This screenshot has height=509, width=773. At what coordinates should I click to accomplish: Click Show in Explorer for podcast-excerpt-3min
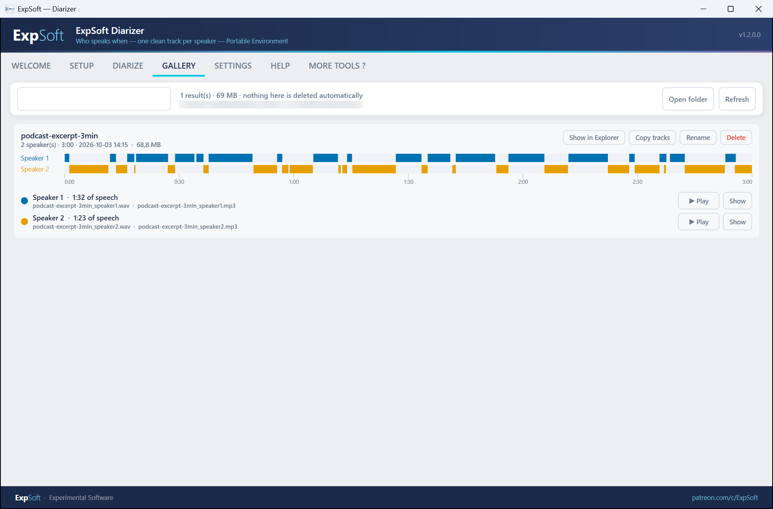(x=594, y=138)
